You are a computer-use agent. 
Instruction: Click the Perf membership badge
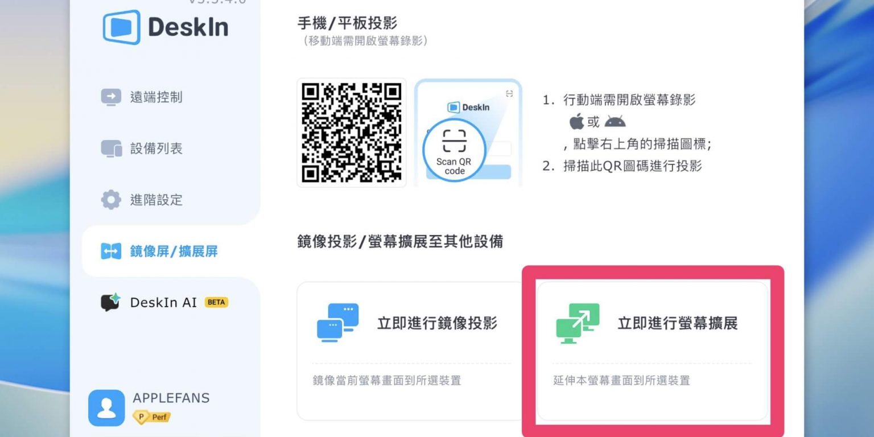click(151, 417)
